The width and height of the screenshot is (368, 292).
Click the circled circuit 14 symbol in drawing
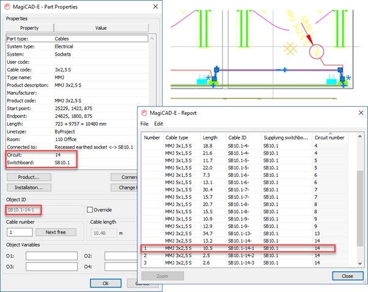pyautogui.click(x=317, y=52)
